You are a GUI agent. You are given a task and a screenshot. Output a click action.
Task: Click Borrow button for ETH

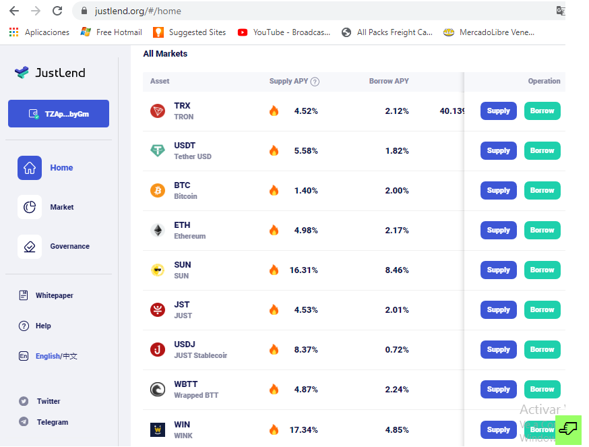coord(542,230)
